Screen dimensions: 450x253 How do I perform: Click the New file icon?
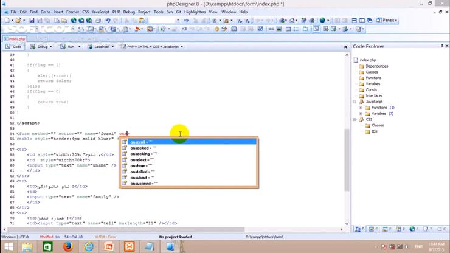click(7, 21)
